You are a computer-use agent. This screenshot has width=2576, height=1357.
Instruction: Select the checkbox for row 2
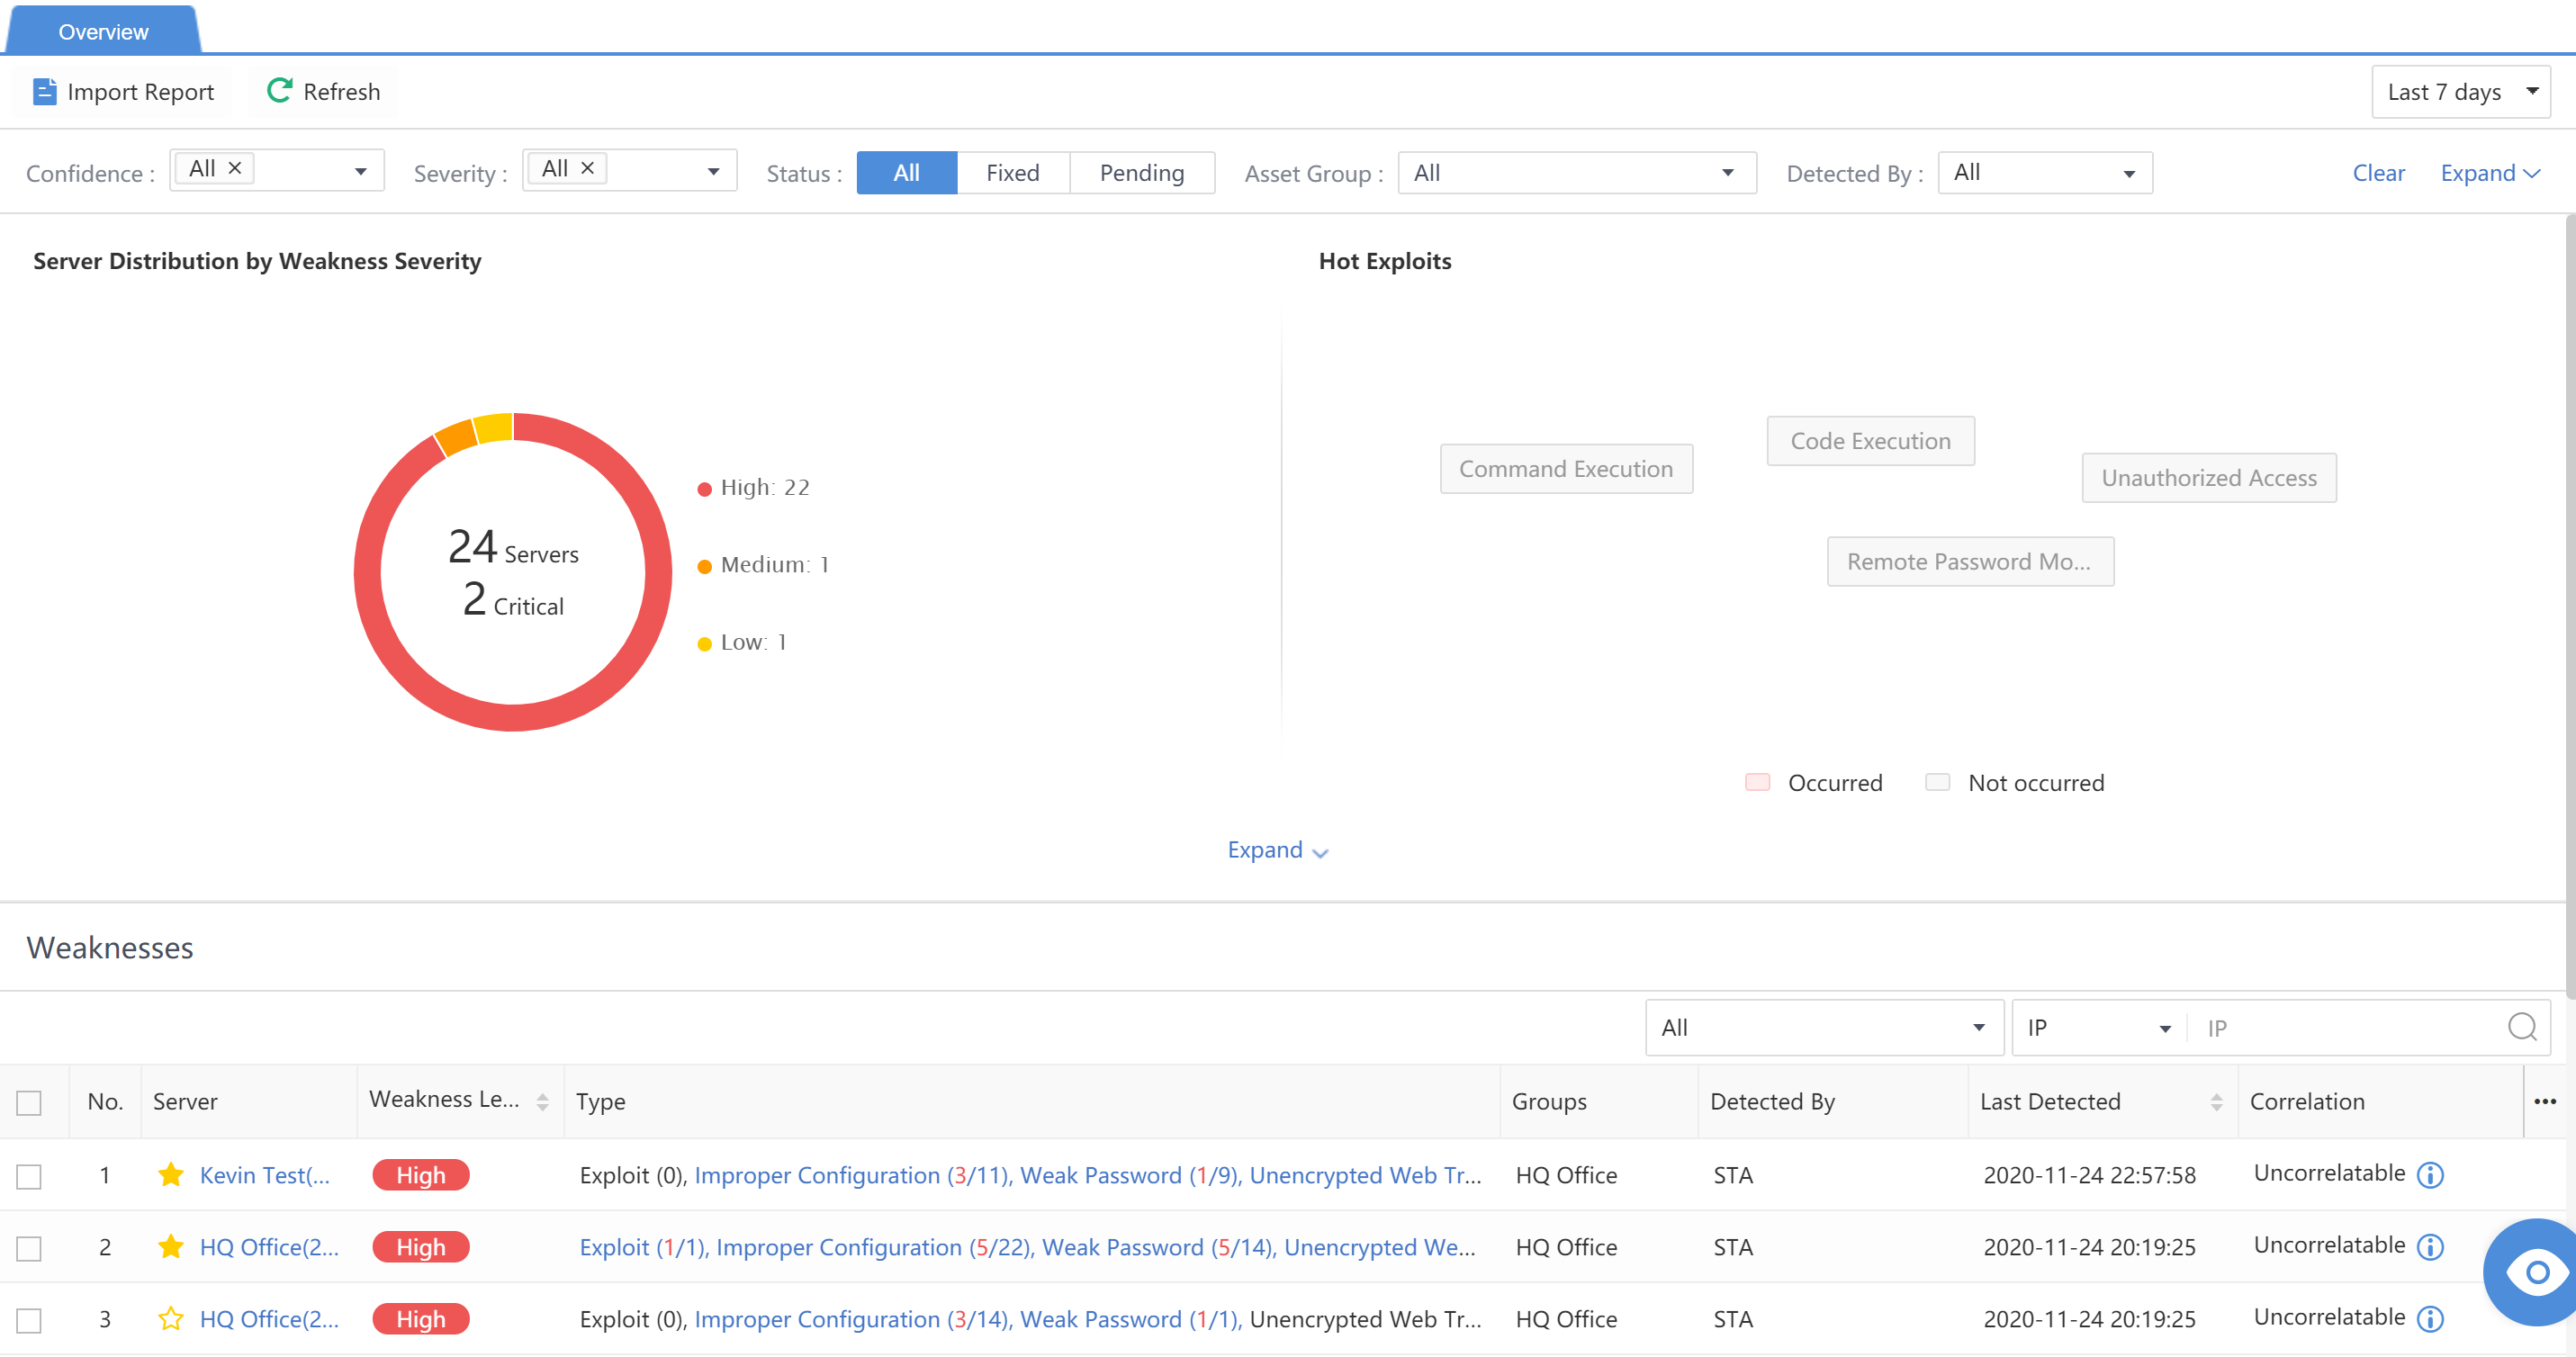tap(29, 1248)
